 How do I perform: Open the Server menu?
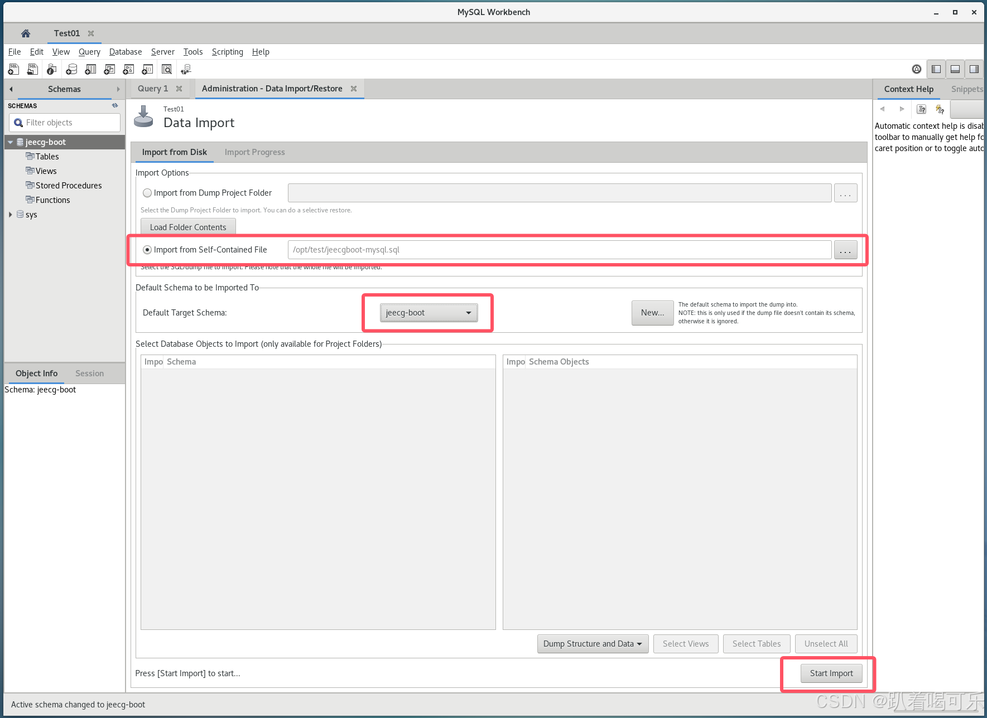(x=163, y=52)
